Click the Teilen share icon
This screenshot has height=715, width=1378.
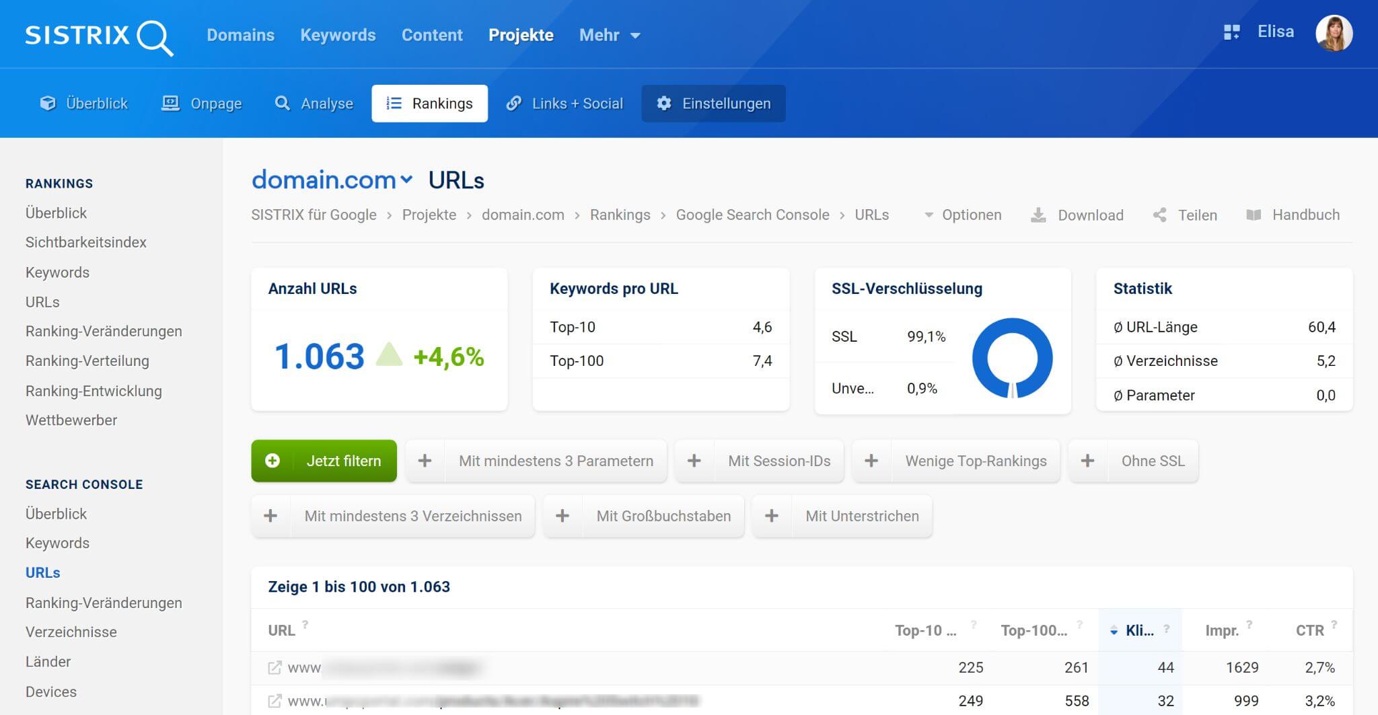(1160, 215)
